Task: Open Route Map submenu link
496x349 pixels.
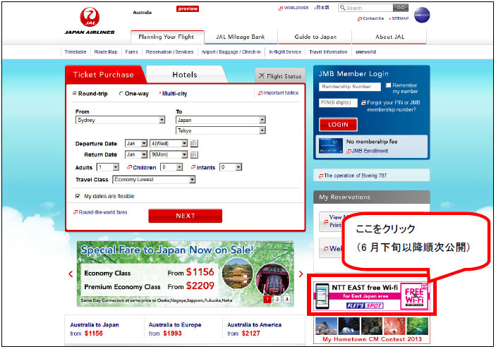Action: 106,52
